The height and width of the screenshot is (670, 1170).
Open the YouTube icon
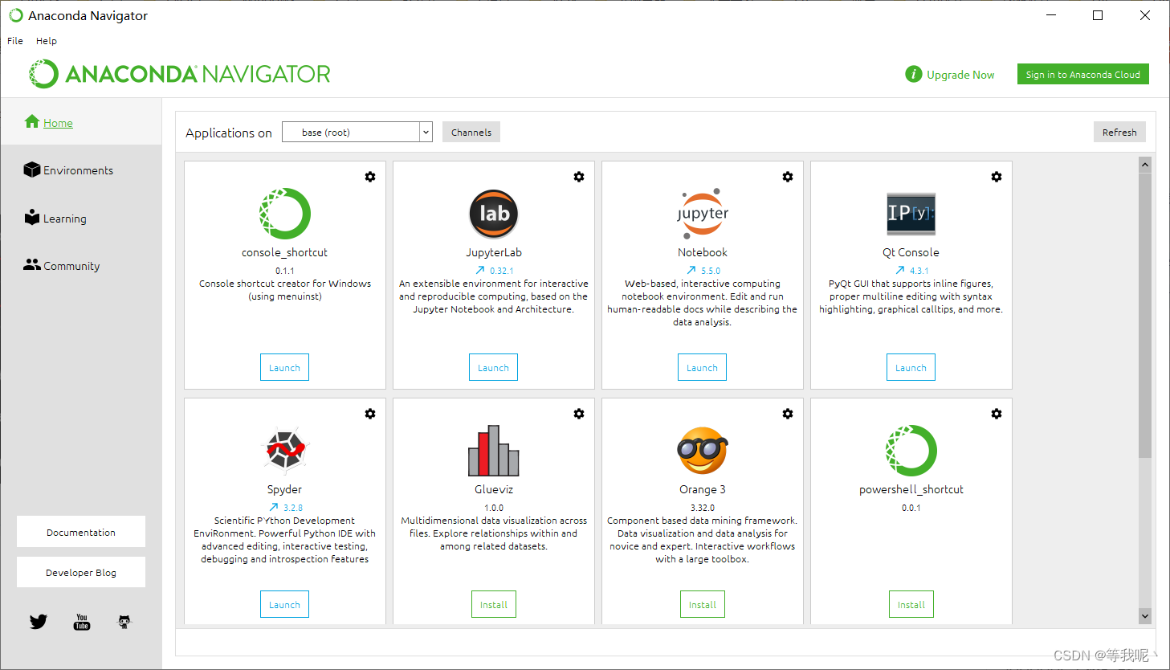[x=82, y=622]
